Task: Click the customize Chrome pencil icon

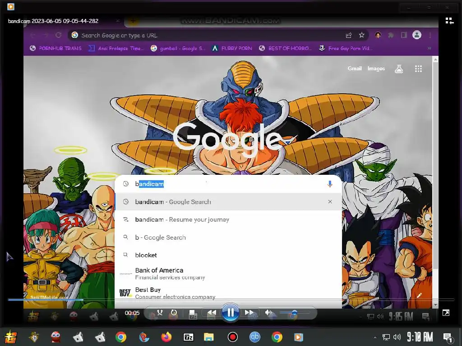Action: [419, 295]
